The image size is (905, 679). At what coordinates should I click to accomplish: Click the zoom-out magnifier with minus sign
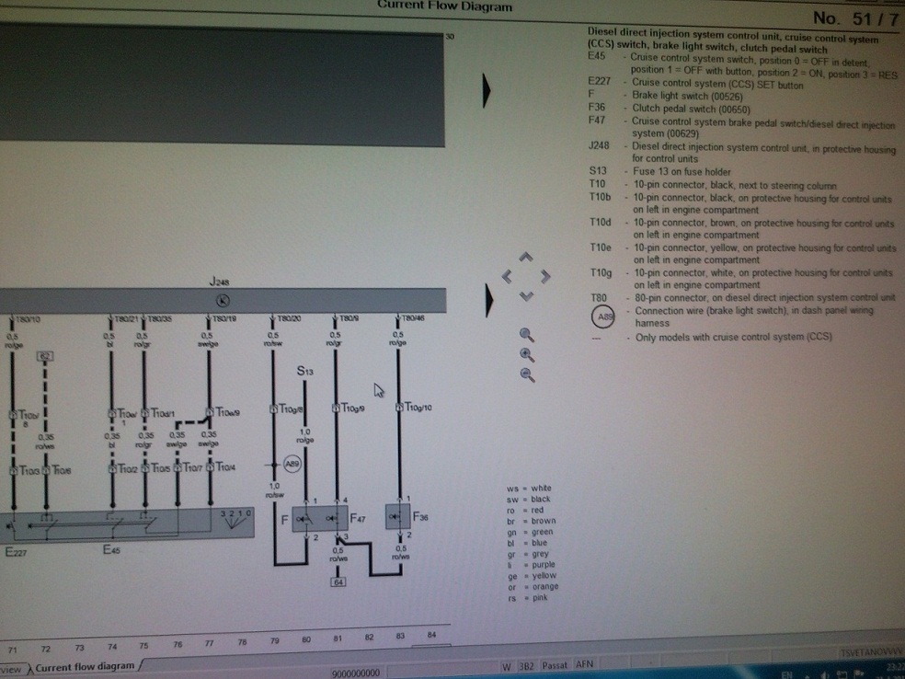527,374
